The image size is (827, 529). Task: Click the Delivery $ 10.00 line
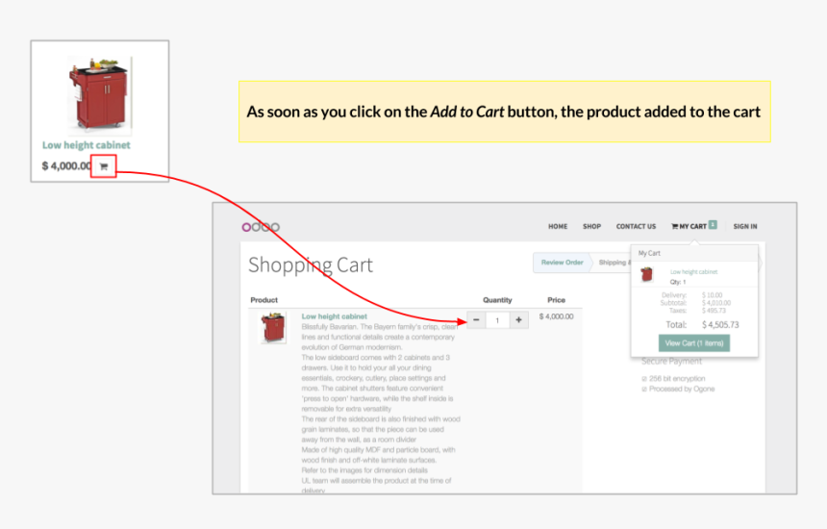click(x=692, y=295)
